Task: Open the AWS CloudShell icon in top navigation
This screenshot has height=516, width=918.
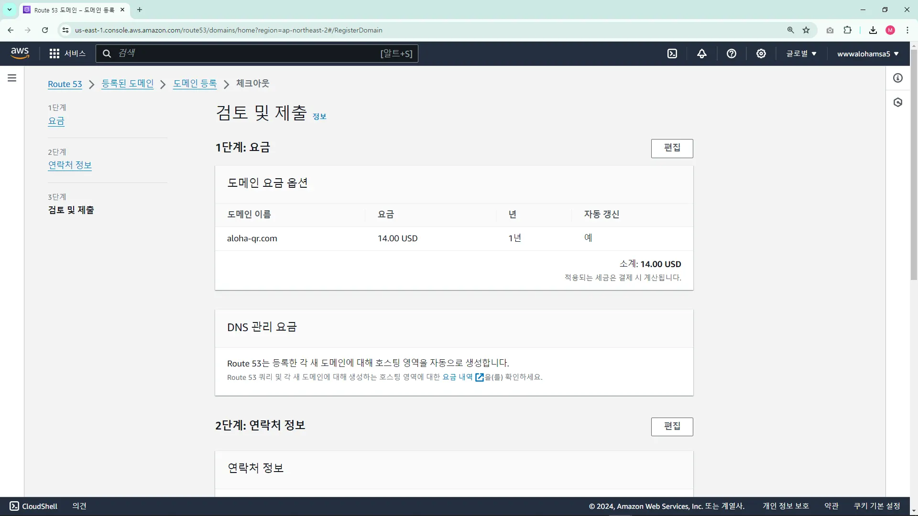Action: coord(672,54)
